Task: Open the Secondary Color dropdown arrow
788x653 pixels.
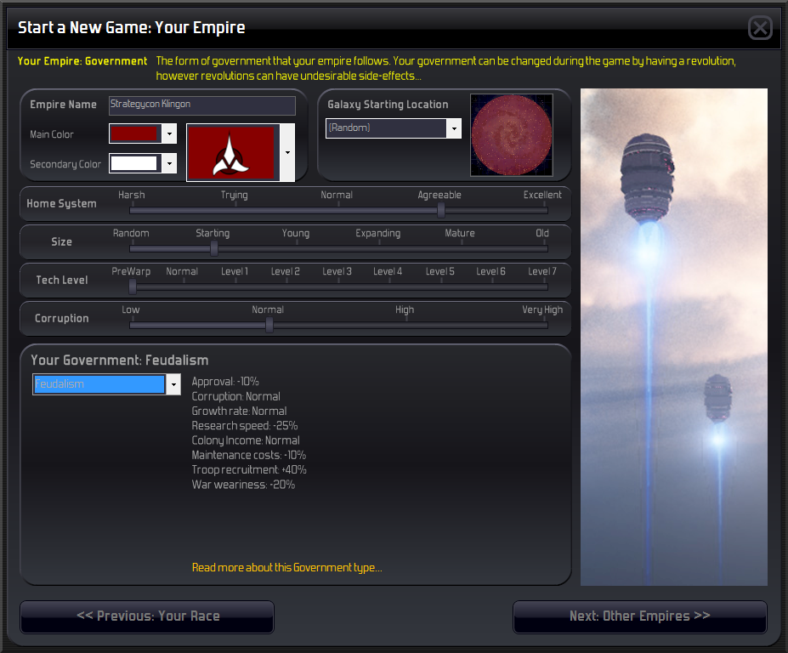Action: [169, 163]
